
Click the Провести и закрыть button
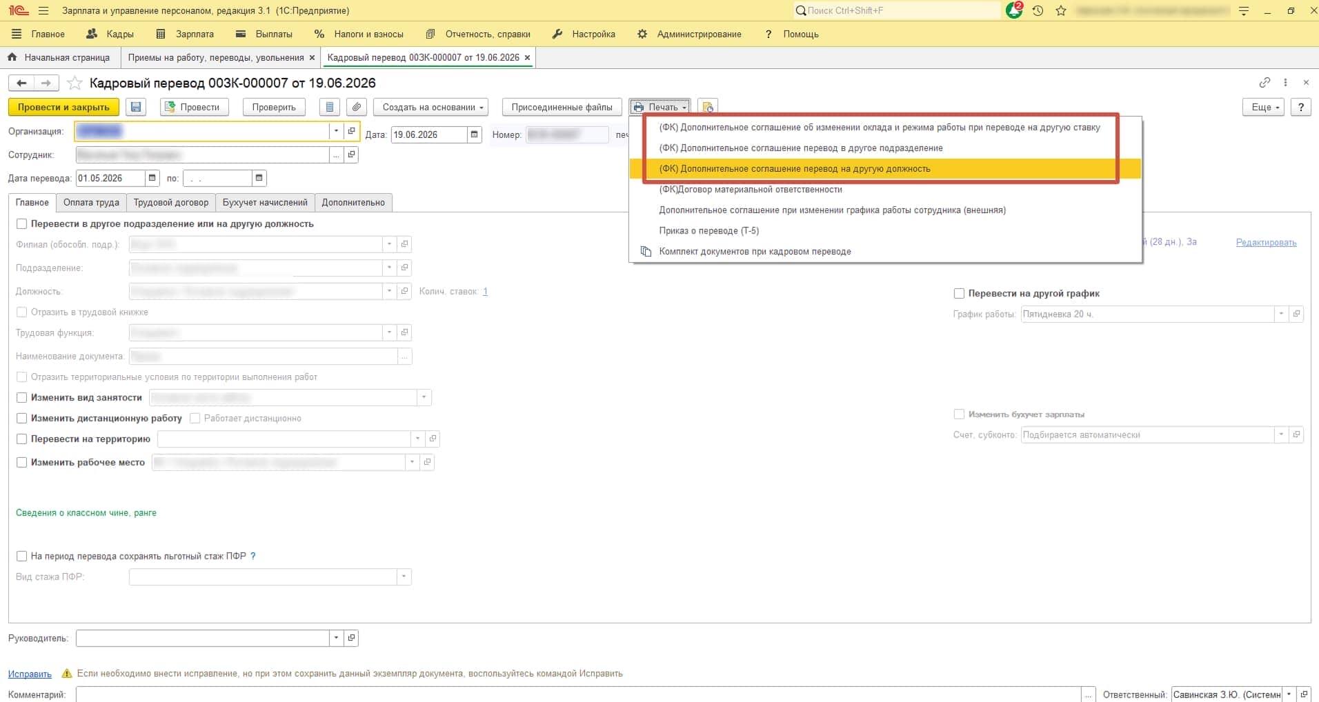pos(63,107)
